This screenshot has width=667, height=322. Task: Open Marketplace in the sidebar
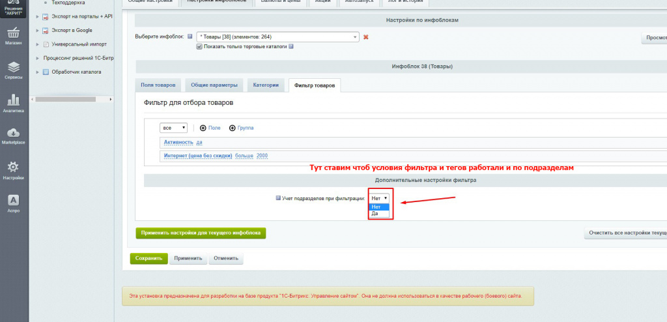pos(14,136)
